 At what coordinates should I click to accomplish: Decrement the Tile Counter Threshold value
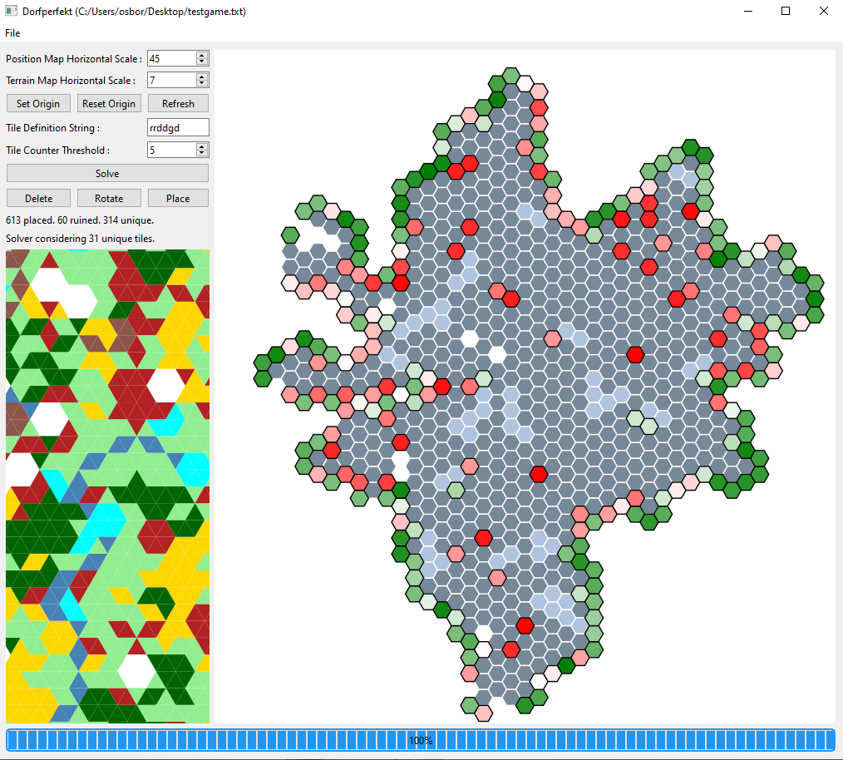click(202, 154)
